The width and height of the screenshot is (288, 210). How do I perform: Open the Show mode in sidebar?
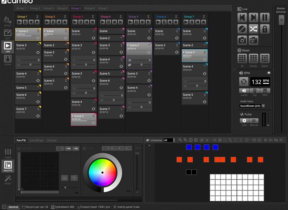point(8,60)
